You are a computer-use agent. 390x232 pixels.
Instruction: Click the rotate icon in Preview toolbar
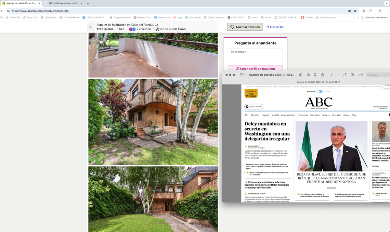[x=345, y=75]
